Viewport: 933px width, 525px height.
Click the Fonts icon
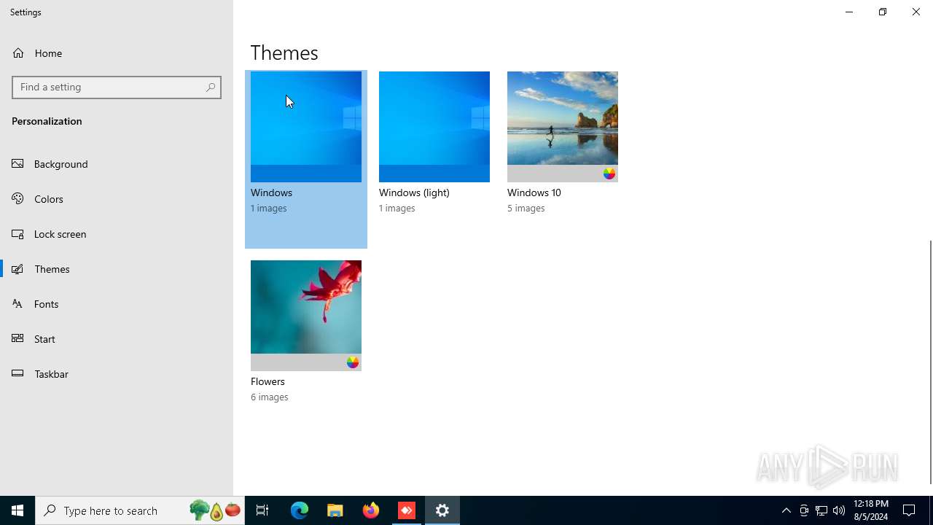coord(18,304)
